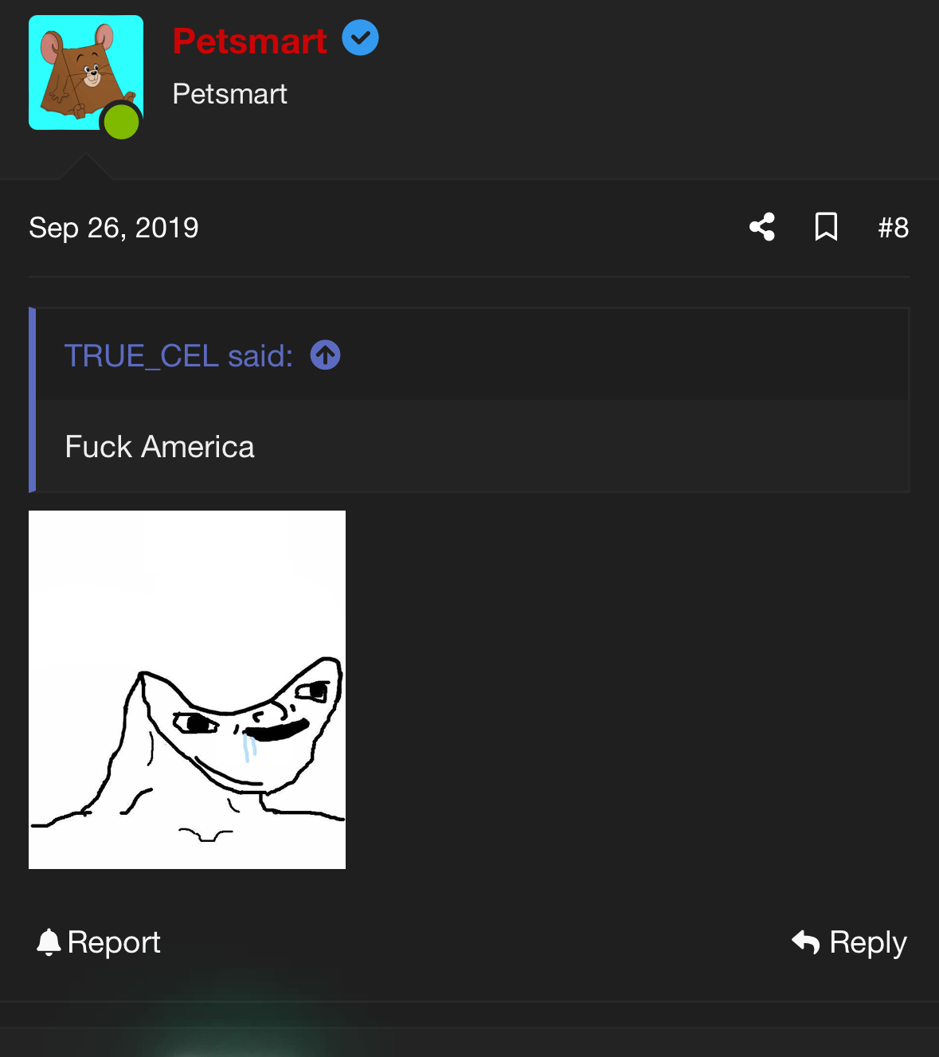939x1057 pixels.
Task: Jump to TRUE_CEL's original post arrow
Action: coord(325,355)
